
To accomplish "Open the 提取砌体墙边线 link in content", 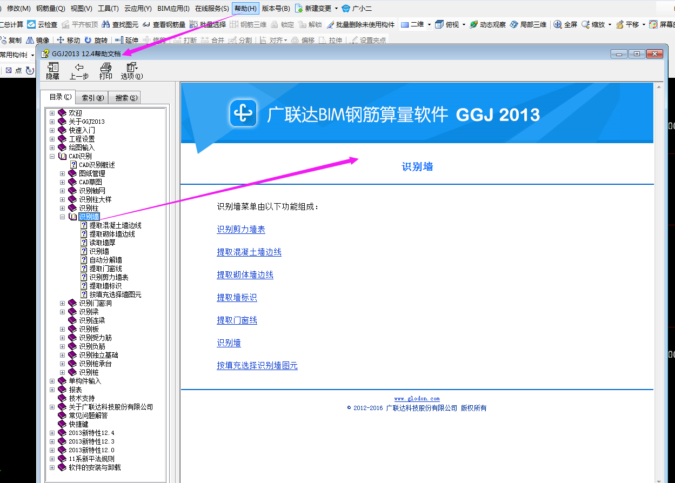I will [x=245, y=275].
